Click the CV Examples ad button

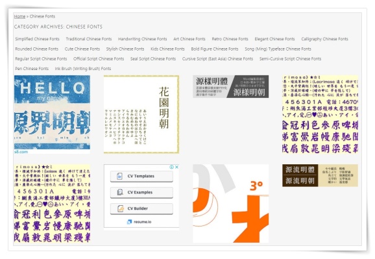point(141,192)
